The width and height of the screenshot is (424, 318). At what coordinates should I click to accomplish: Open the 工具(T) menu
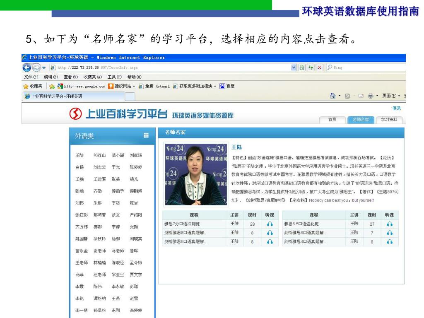click(115, 77)
